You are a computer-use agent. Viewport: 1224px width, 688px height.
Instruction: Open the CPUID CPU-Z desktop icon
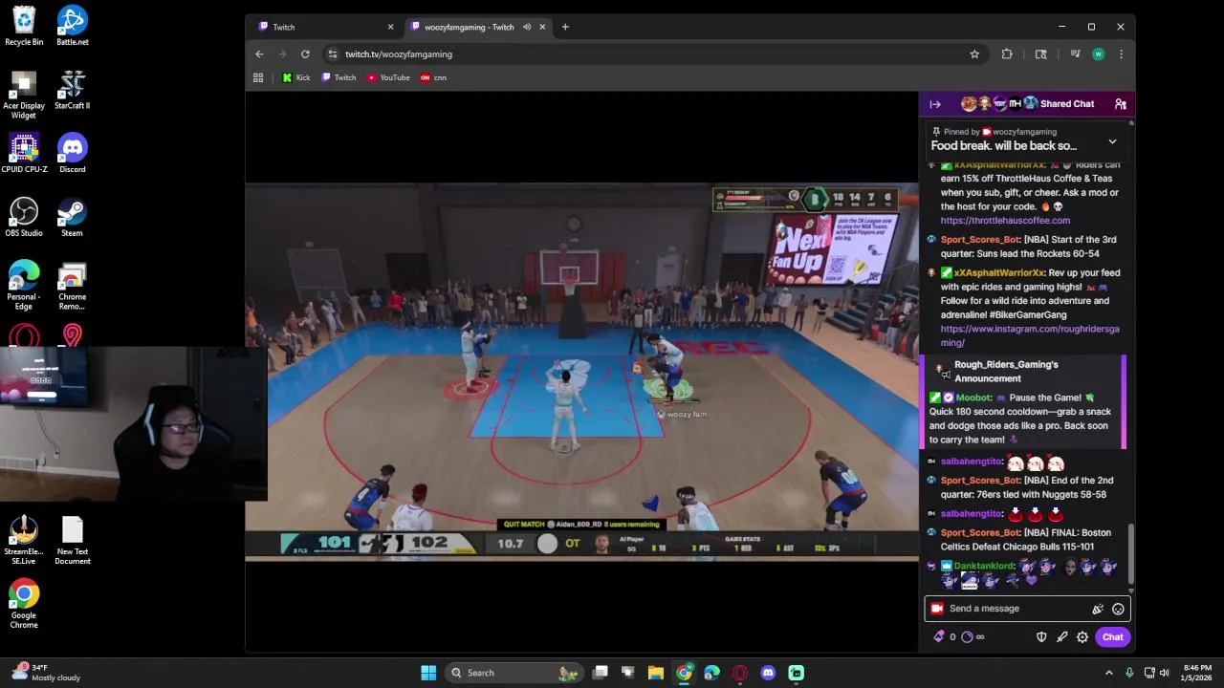tap(24, 153)
